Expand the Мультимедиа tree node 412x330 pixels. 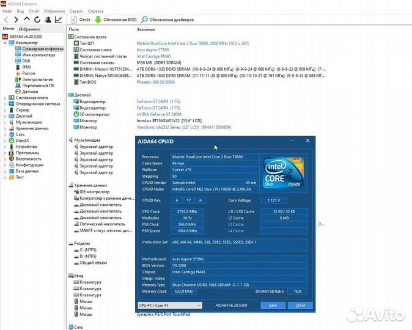tap(5, 122)
